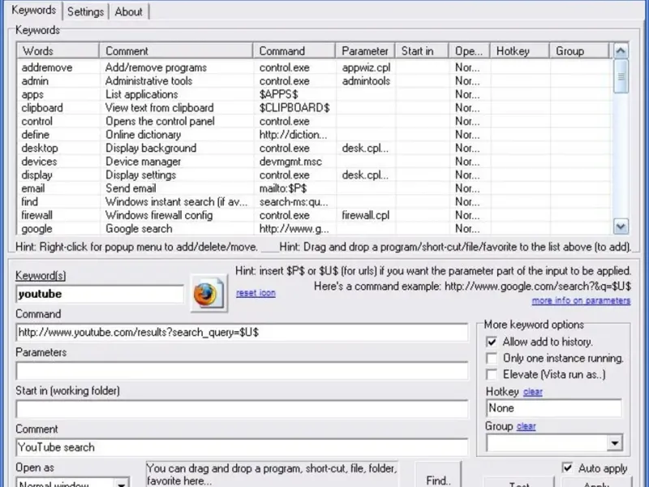Click the Firefox keyword icon button
This screenshot has width=649, height=487.
pyautogui.click(x=209, y=293)
